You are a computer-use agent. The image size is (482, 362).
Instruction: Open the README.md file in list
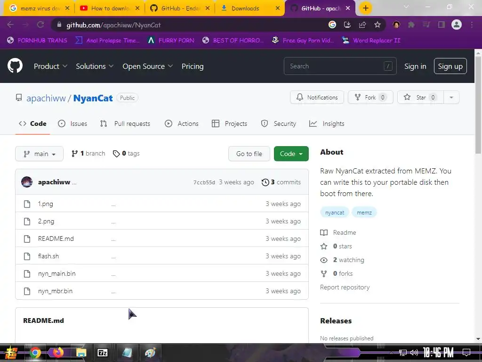click(x=56, y=239)
